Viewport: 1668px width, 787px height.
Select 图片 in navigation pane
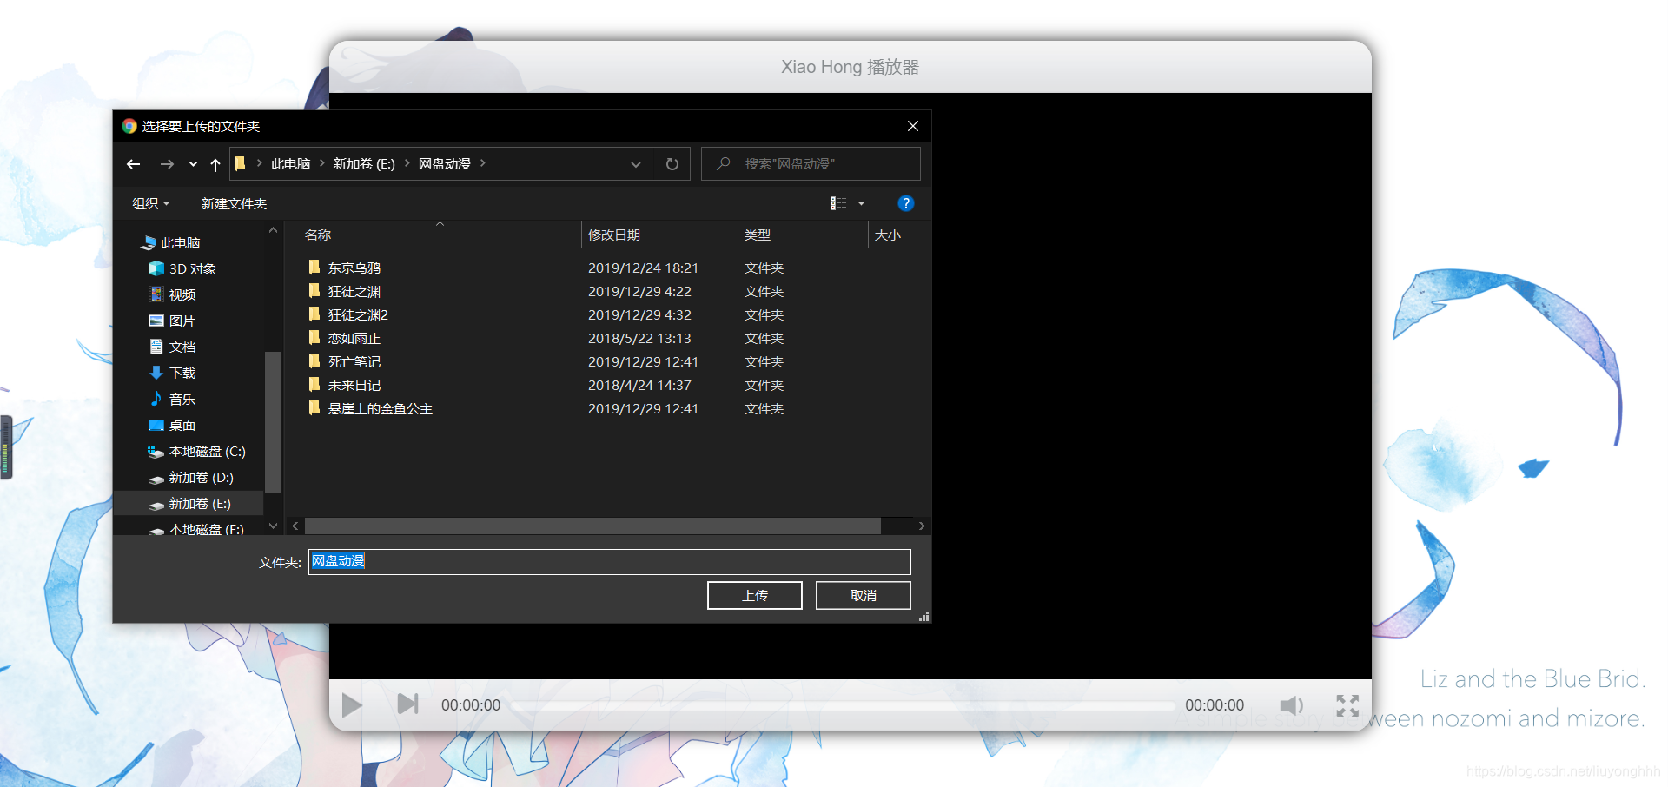tap(182, 321)
